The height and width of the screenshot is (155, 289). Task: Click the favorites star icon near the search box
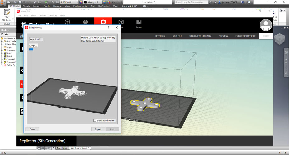tap(215, 2)
